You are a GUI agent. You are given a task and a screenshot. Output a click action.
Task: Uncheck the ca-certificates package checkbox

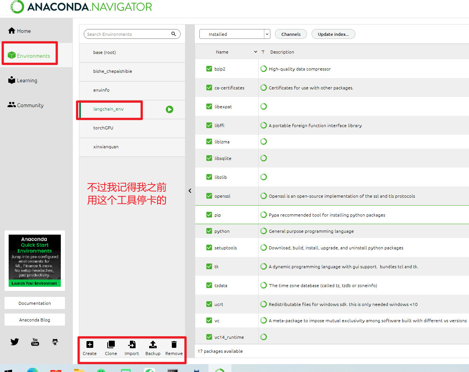coord(209,88)
